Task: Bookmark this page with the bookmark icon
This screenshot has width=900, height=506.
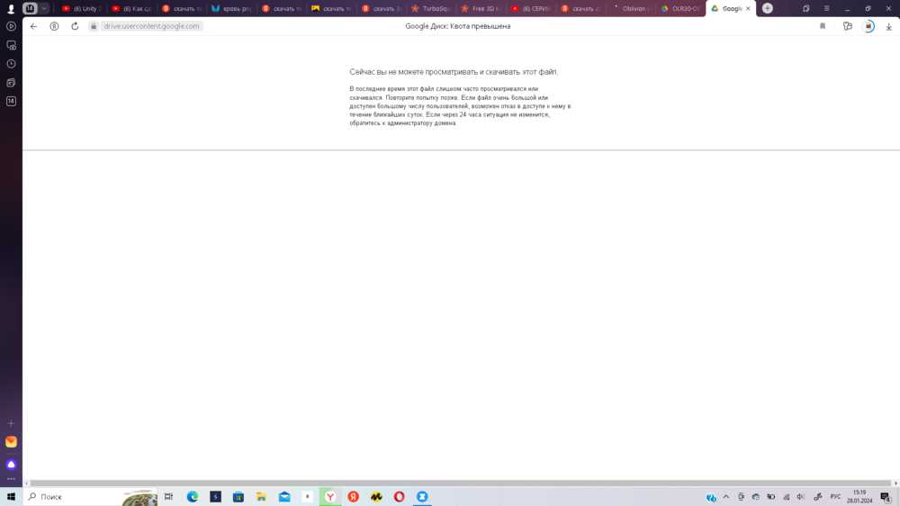Action: 823,26
